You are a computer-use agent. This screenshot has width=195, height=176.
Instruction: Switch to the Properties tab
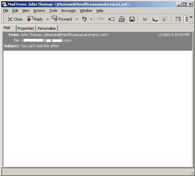pyautogui.click(x=26, y=28)
